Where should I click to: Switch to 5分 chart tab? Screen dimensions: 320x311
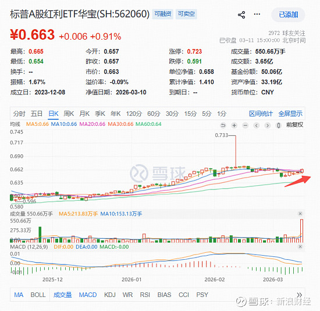coord(207,114)
